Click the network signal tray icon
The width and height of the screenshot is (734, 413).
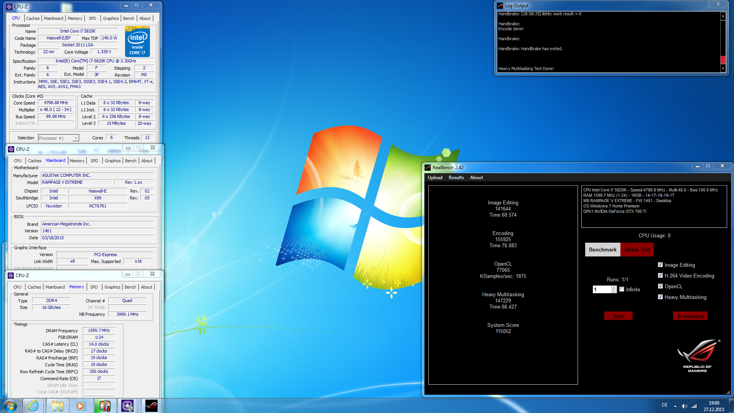point(694,406)
